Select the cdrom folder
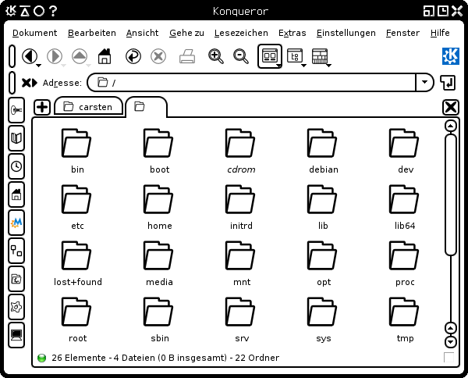The image size is (468, 378). pyautogui.click(x=241, y=152)
